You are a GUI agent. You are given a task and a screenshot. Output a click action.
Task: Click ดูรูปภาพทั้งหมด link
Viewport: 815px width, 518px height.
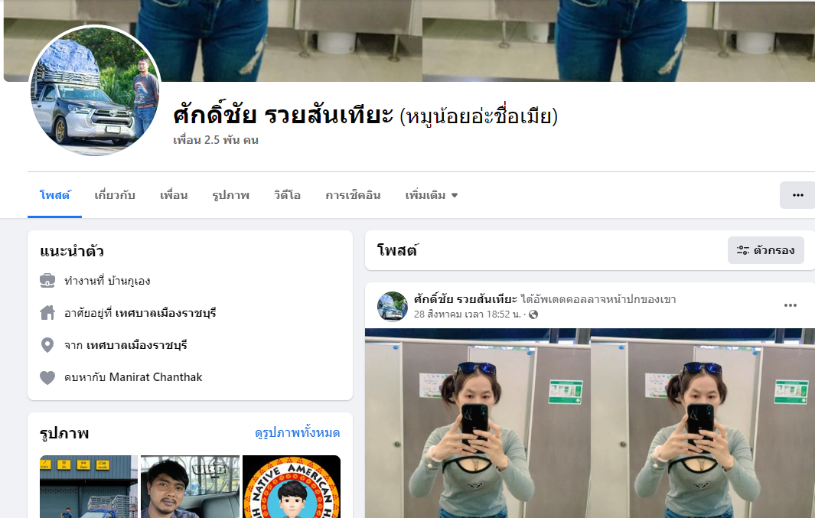(x=298, y=433)
